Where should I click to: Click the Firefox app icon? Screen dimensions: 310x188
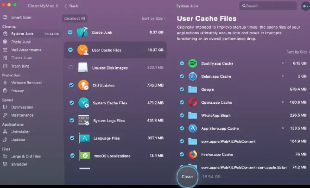tap(193, 155)
